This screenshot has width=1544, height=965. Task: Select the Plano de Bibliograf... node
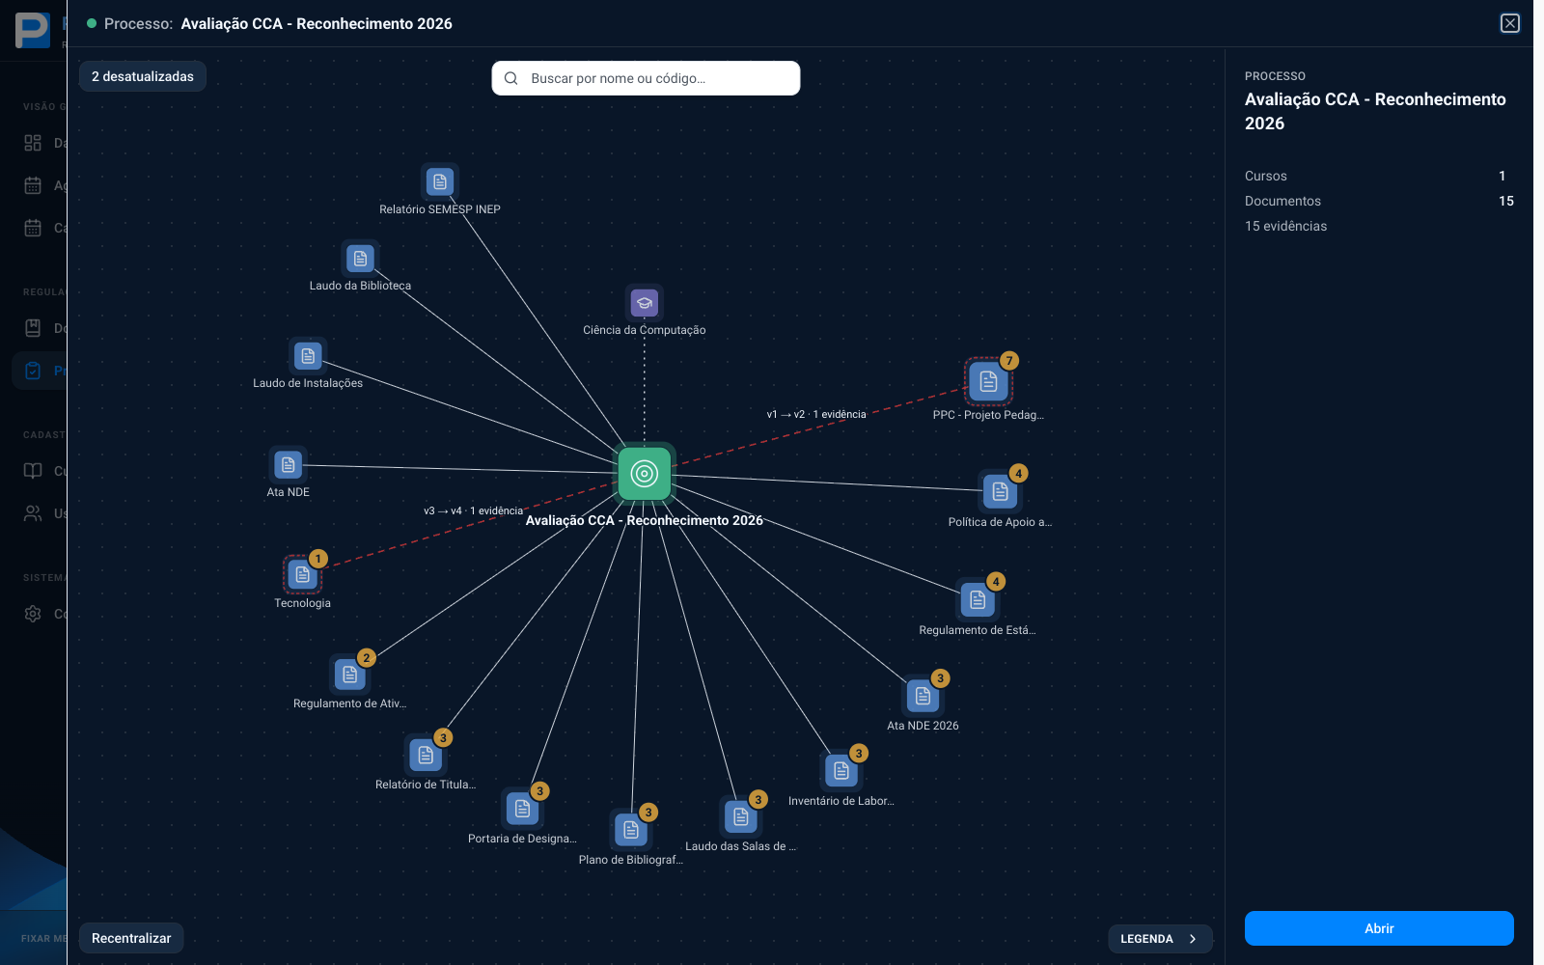pyautogui.click(x=631, y=830)
